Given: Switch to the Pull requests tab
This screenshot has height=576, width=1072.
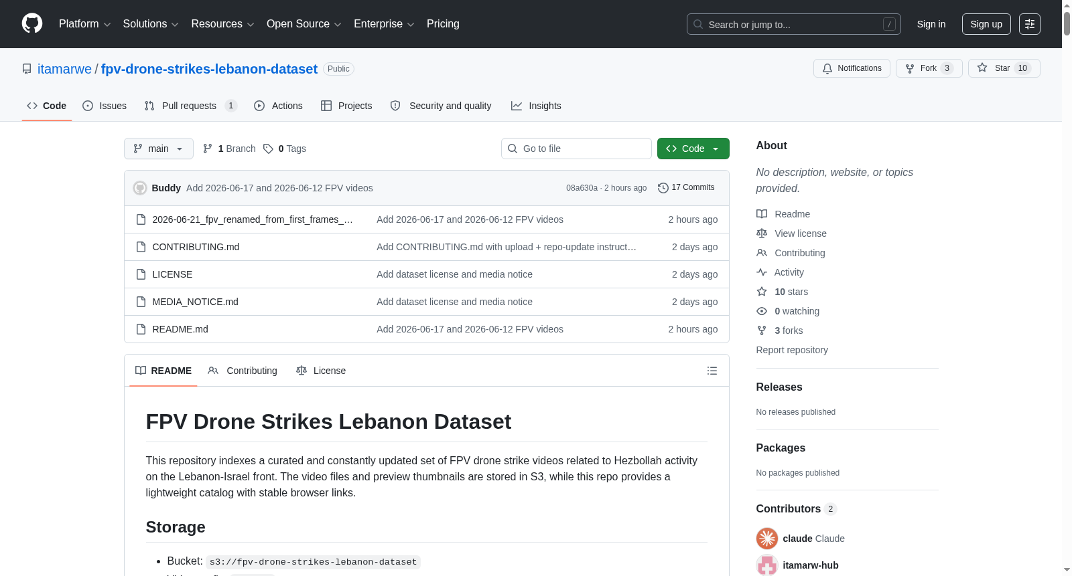Looking at the screenshot, I should 191,106.
